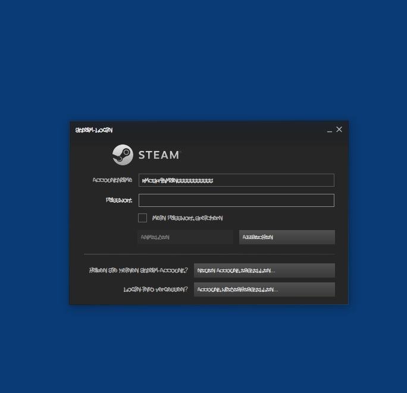
Task: Click the Steam logo icon
Action: point(123,155)
